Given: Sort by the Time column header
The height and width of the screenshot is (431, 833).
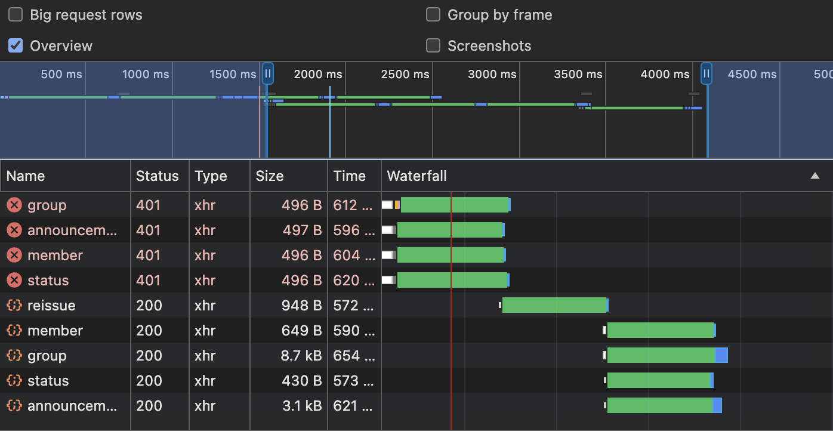Looking at the screenshot, I should click(x=350, y=176).
